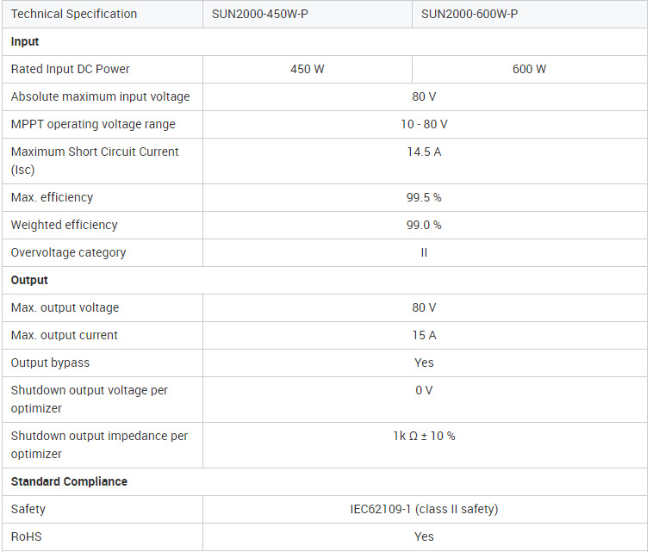Select the Technical Specification header cell
653x552 pixels.
[x=74, y=14]
